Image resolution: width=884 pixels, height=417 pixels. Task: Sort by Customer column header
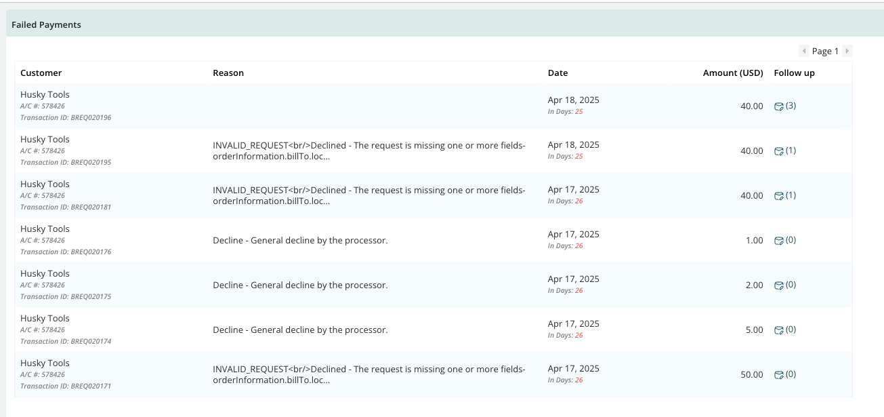[x=41, y=73]
